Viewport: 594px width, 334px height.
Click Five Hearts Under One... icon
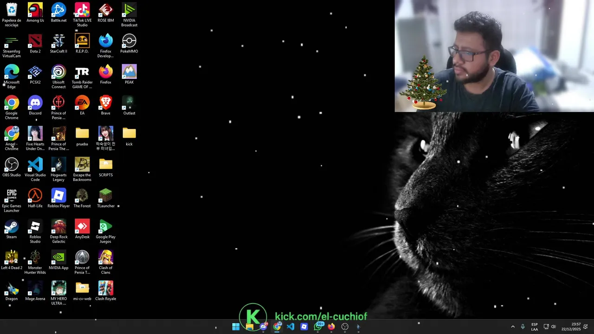[35, 139]
